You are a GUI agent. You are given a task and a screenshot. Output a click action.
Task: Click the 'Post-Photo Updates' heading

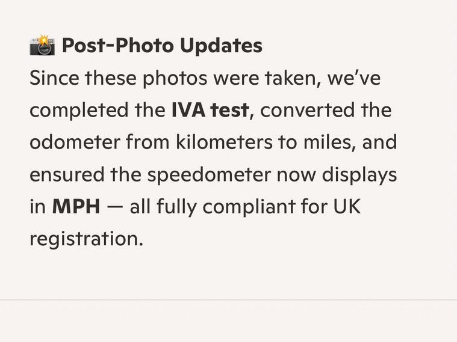click(162, 46)
